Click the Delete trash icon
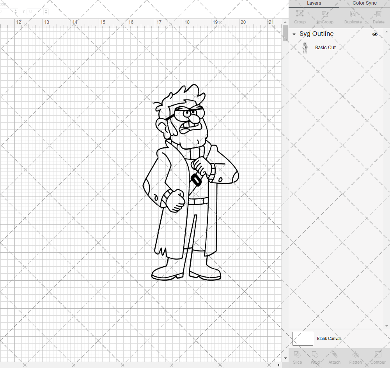Screen dimensions: 390x368 [x=378, y=14]
